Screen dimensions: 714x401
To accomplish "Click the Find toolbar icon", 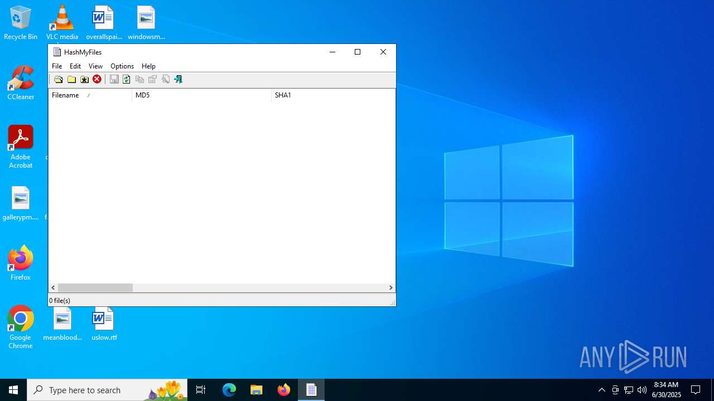I will tap(165, 79).
